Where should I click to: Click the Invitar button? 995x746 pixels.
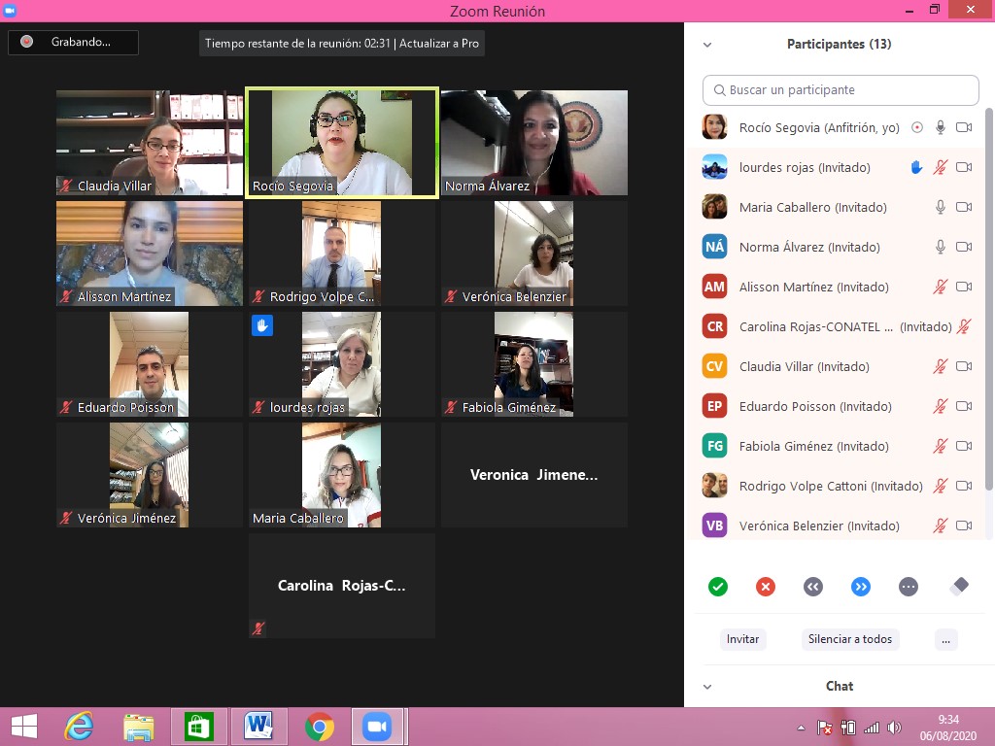pyautogui.click(x=742, y=639)
